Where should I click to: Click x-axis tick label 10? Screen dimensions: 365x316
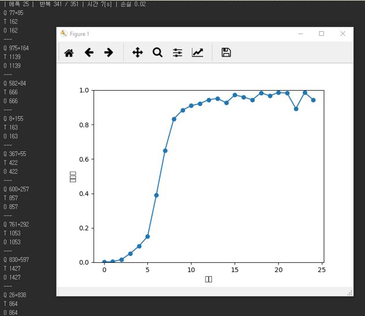tap(191, 270)
